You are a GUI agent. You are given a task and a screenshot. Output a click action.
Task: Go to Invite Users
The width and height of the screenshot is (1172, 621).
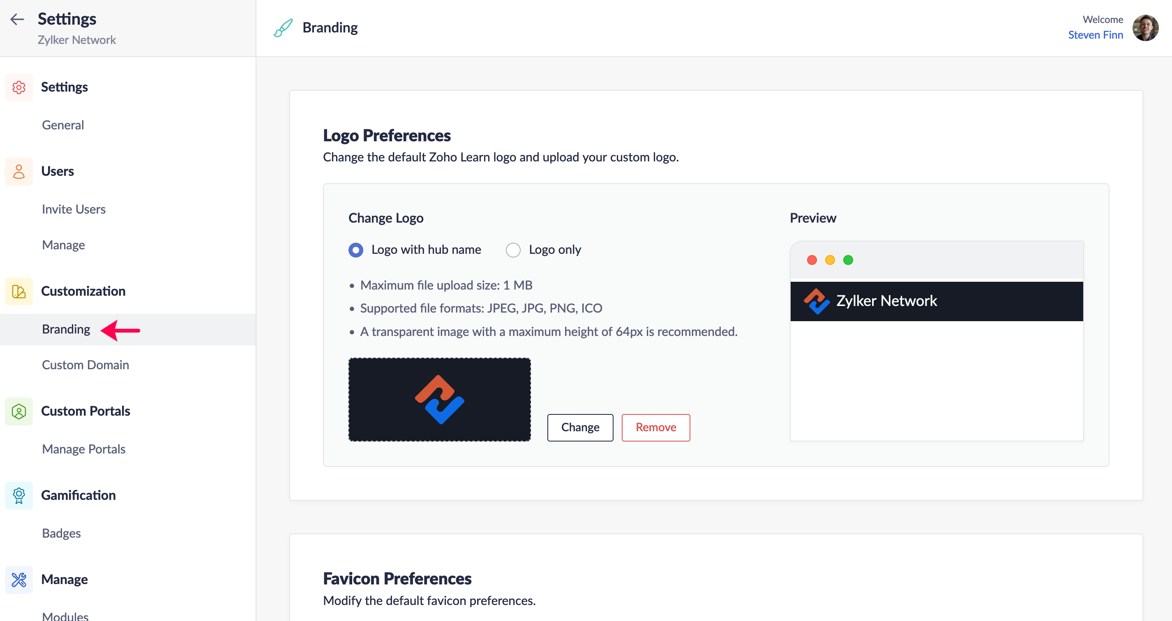74,209
